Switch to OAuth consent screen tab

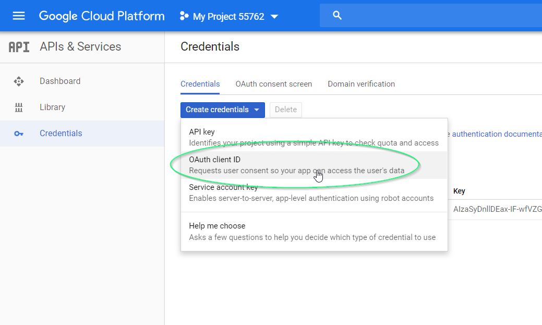click(x=274, y=84)
